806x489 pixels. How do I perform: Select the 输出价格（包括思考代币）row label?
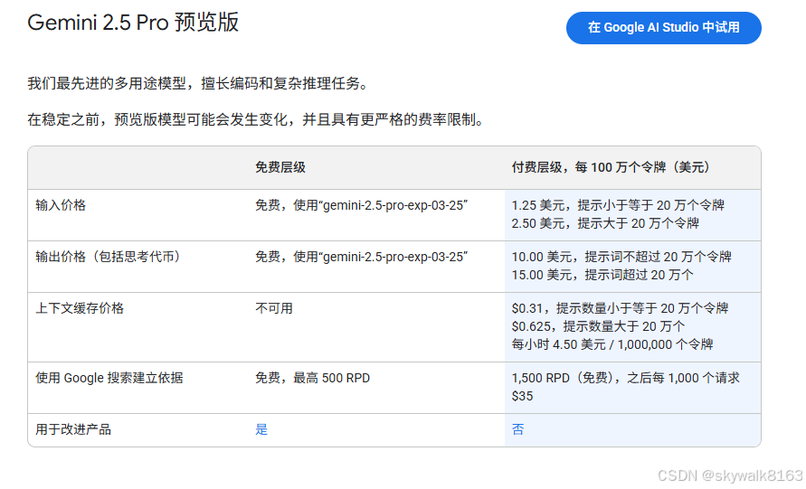coord(108,257)
